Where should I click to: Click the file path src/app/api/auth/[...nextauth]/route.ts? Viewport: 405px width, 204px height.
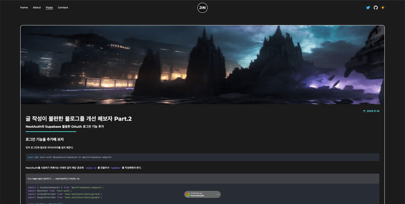(x=54, y=179)
